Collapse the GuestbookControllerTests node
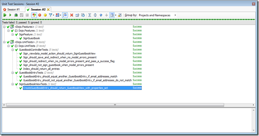This screenshot has width=259, height=136. click(12, 50)
